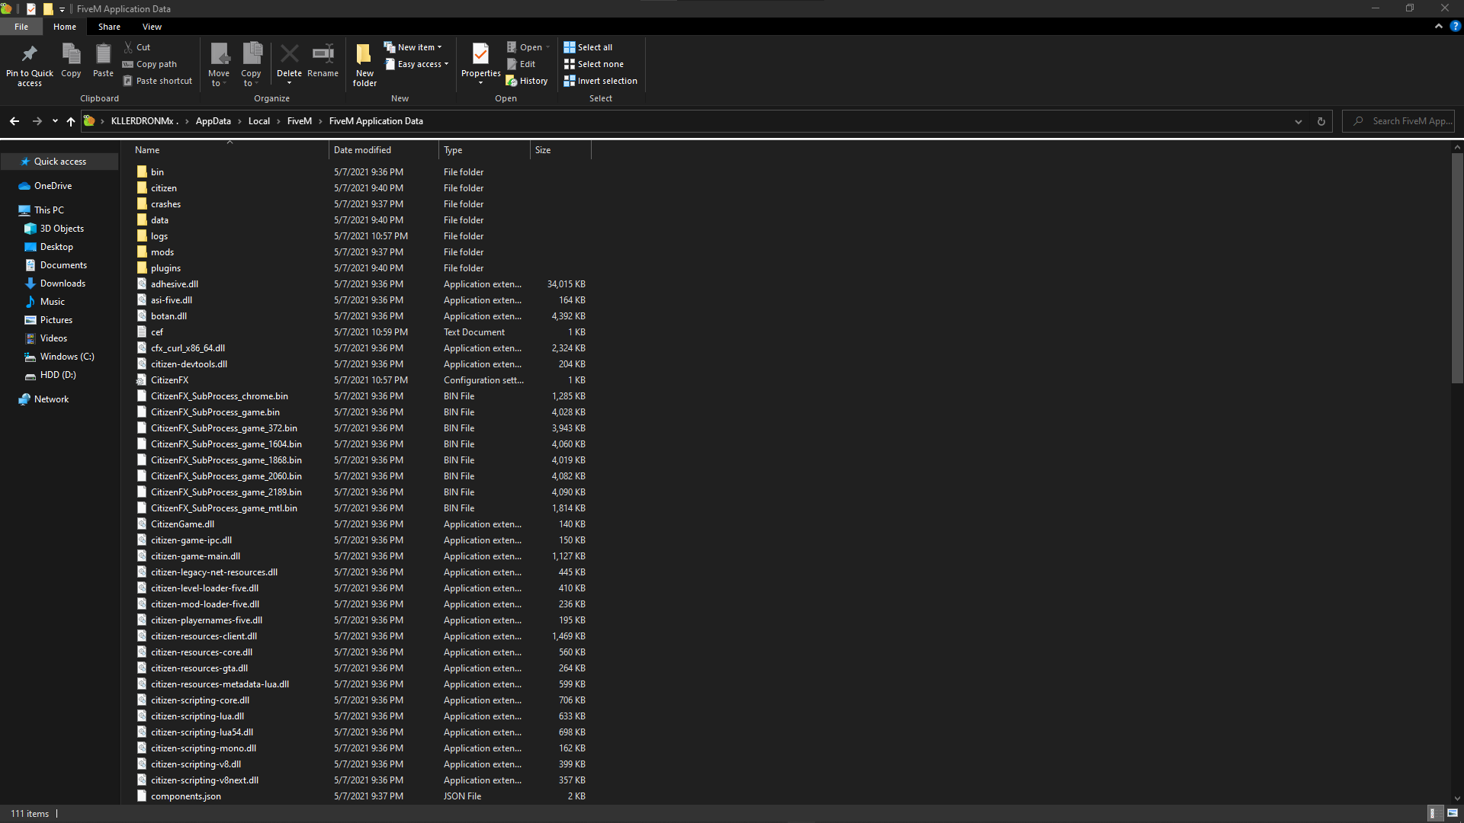The height and width of the screenshot is (823, 1464).
Task: Click the Delete icon in ribbon
Action: click(x=289, y=54)
